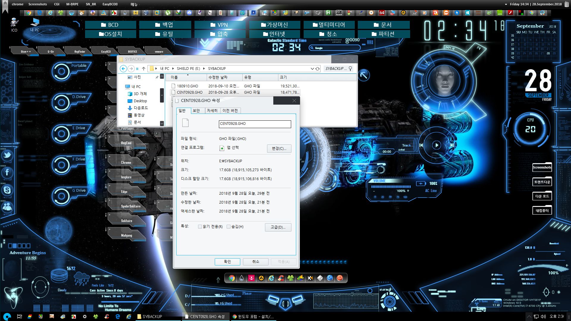Play the track in media widget
This screenshot has width=571, height=321.
click(436, 145)
